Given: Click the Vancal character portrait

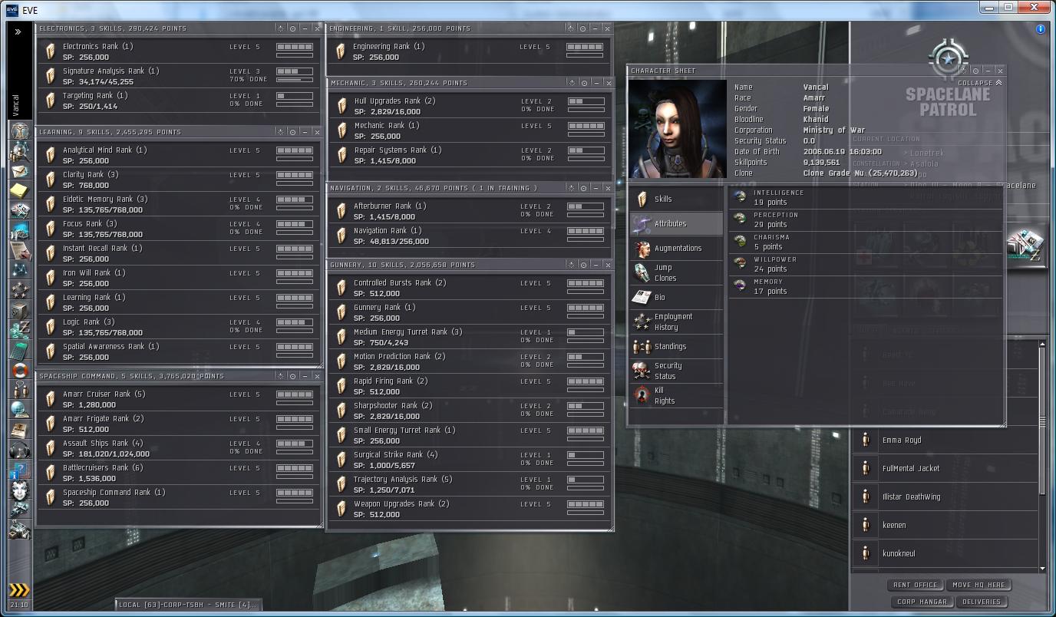Looking at the screenshot, I should pyautogui.click(x=678, y=130).
